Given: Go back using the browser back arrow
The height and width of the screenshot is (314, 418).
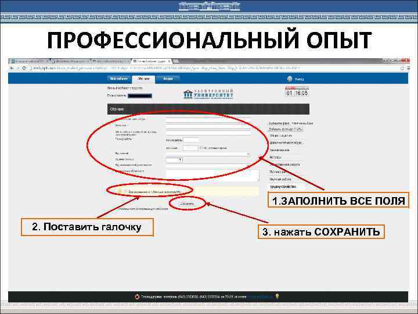Looking at the screenshot, I should (12, 69).
